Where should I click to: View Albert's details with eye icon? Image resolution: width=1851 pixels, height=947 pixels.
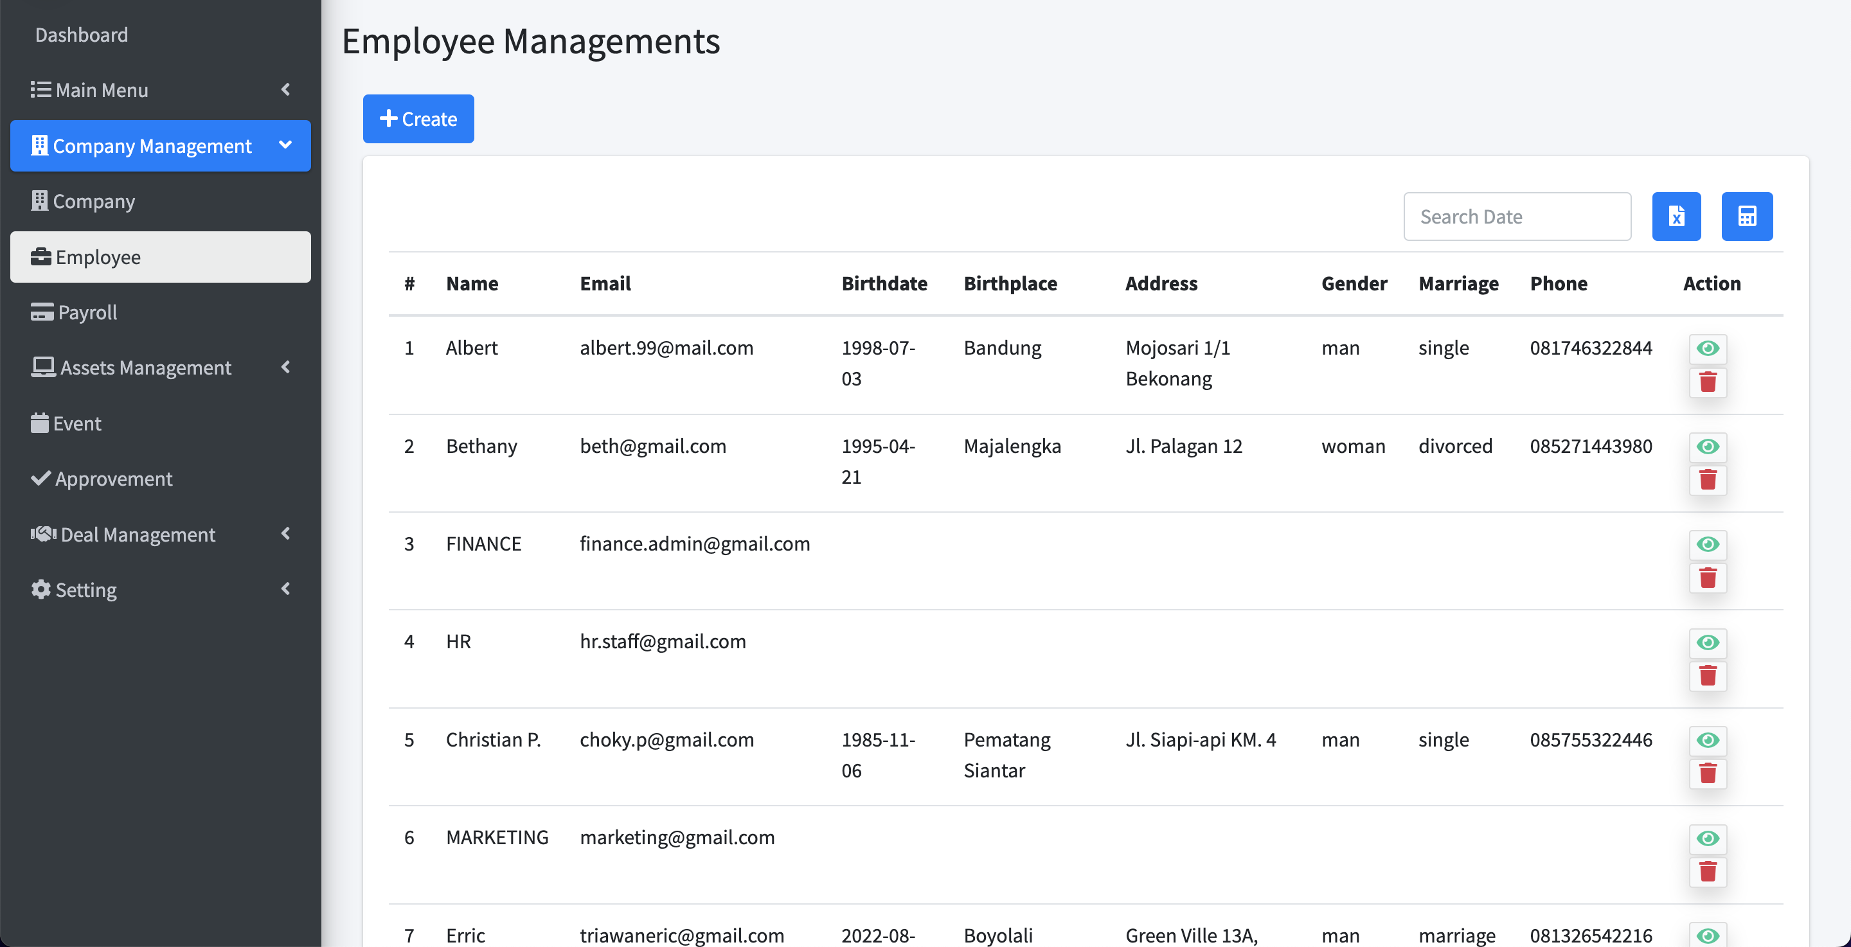pyautogui.click(x=1707, y=348)
